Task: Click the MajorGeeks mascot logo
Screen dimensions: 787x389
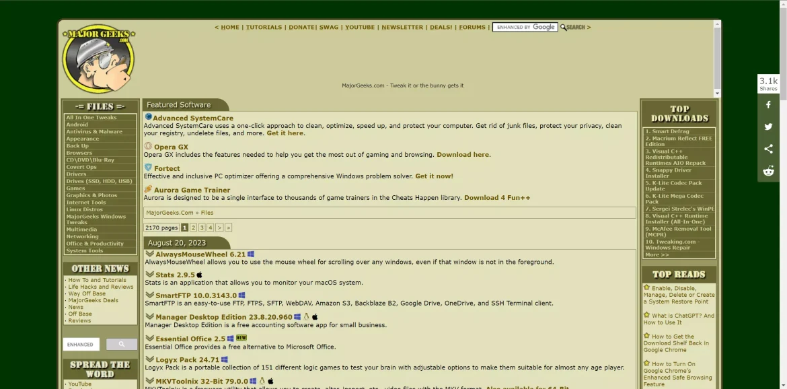Action: (x=99, y=59)
